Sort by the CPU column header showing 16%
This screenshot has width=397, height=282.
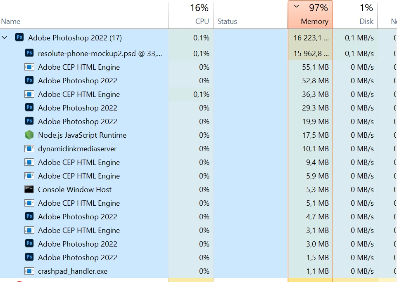[191, 15]
